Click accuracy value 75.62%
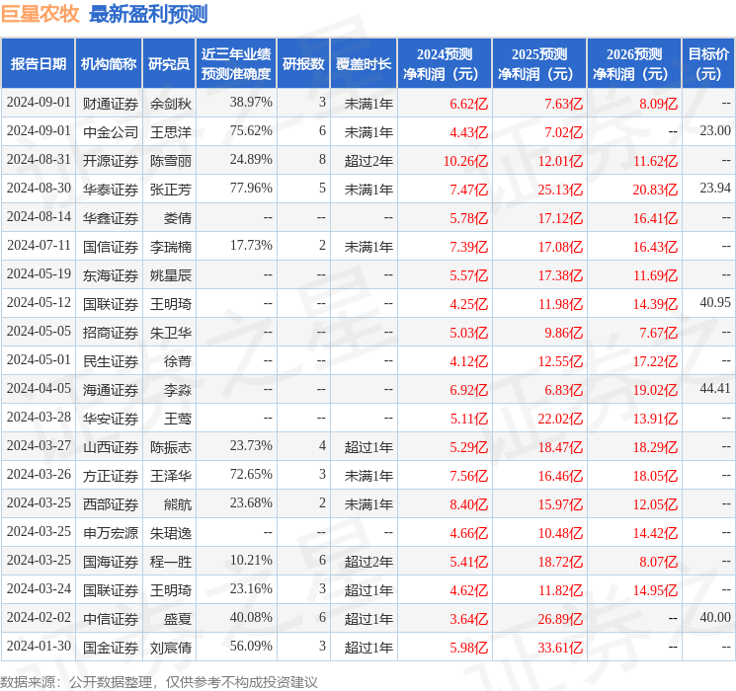736x691 pixels. 251,131
